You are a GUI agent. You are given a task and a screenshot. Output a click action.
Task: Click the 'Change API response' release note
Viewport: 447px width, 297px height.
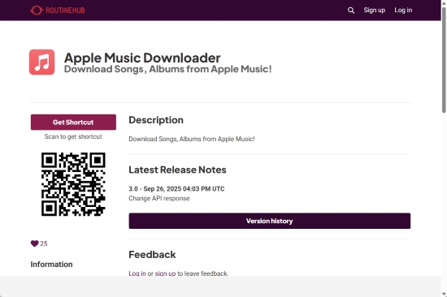(159, 198)
